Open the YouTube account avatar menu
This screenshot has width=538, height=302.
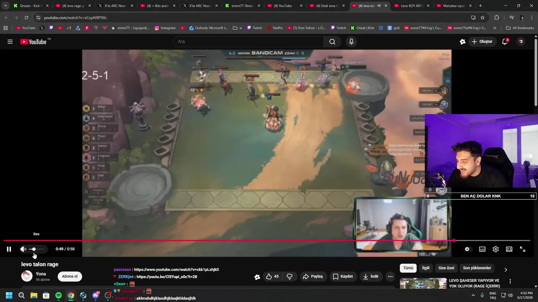[x=521, y=42]
